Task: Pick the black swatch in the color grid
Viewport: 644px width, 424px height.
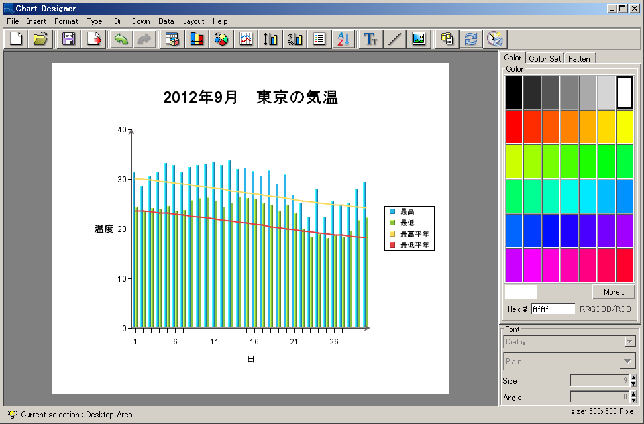Action: pyautogui.click(x=513, y=93)
